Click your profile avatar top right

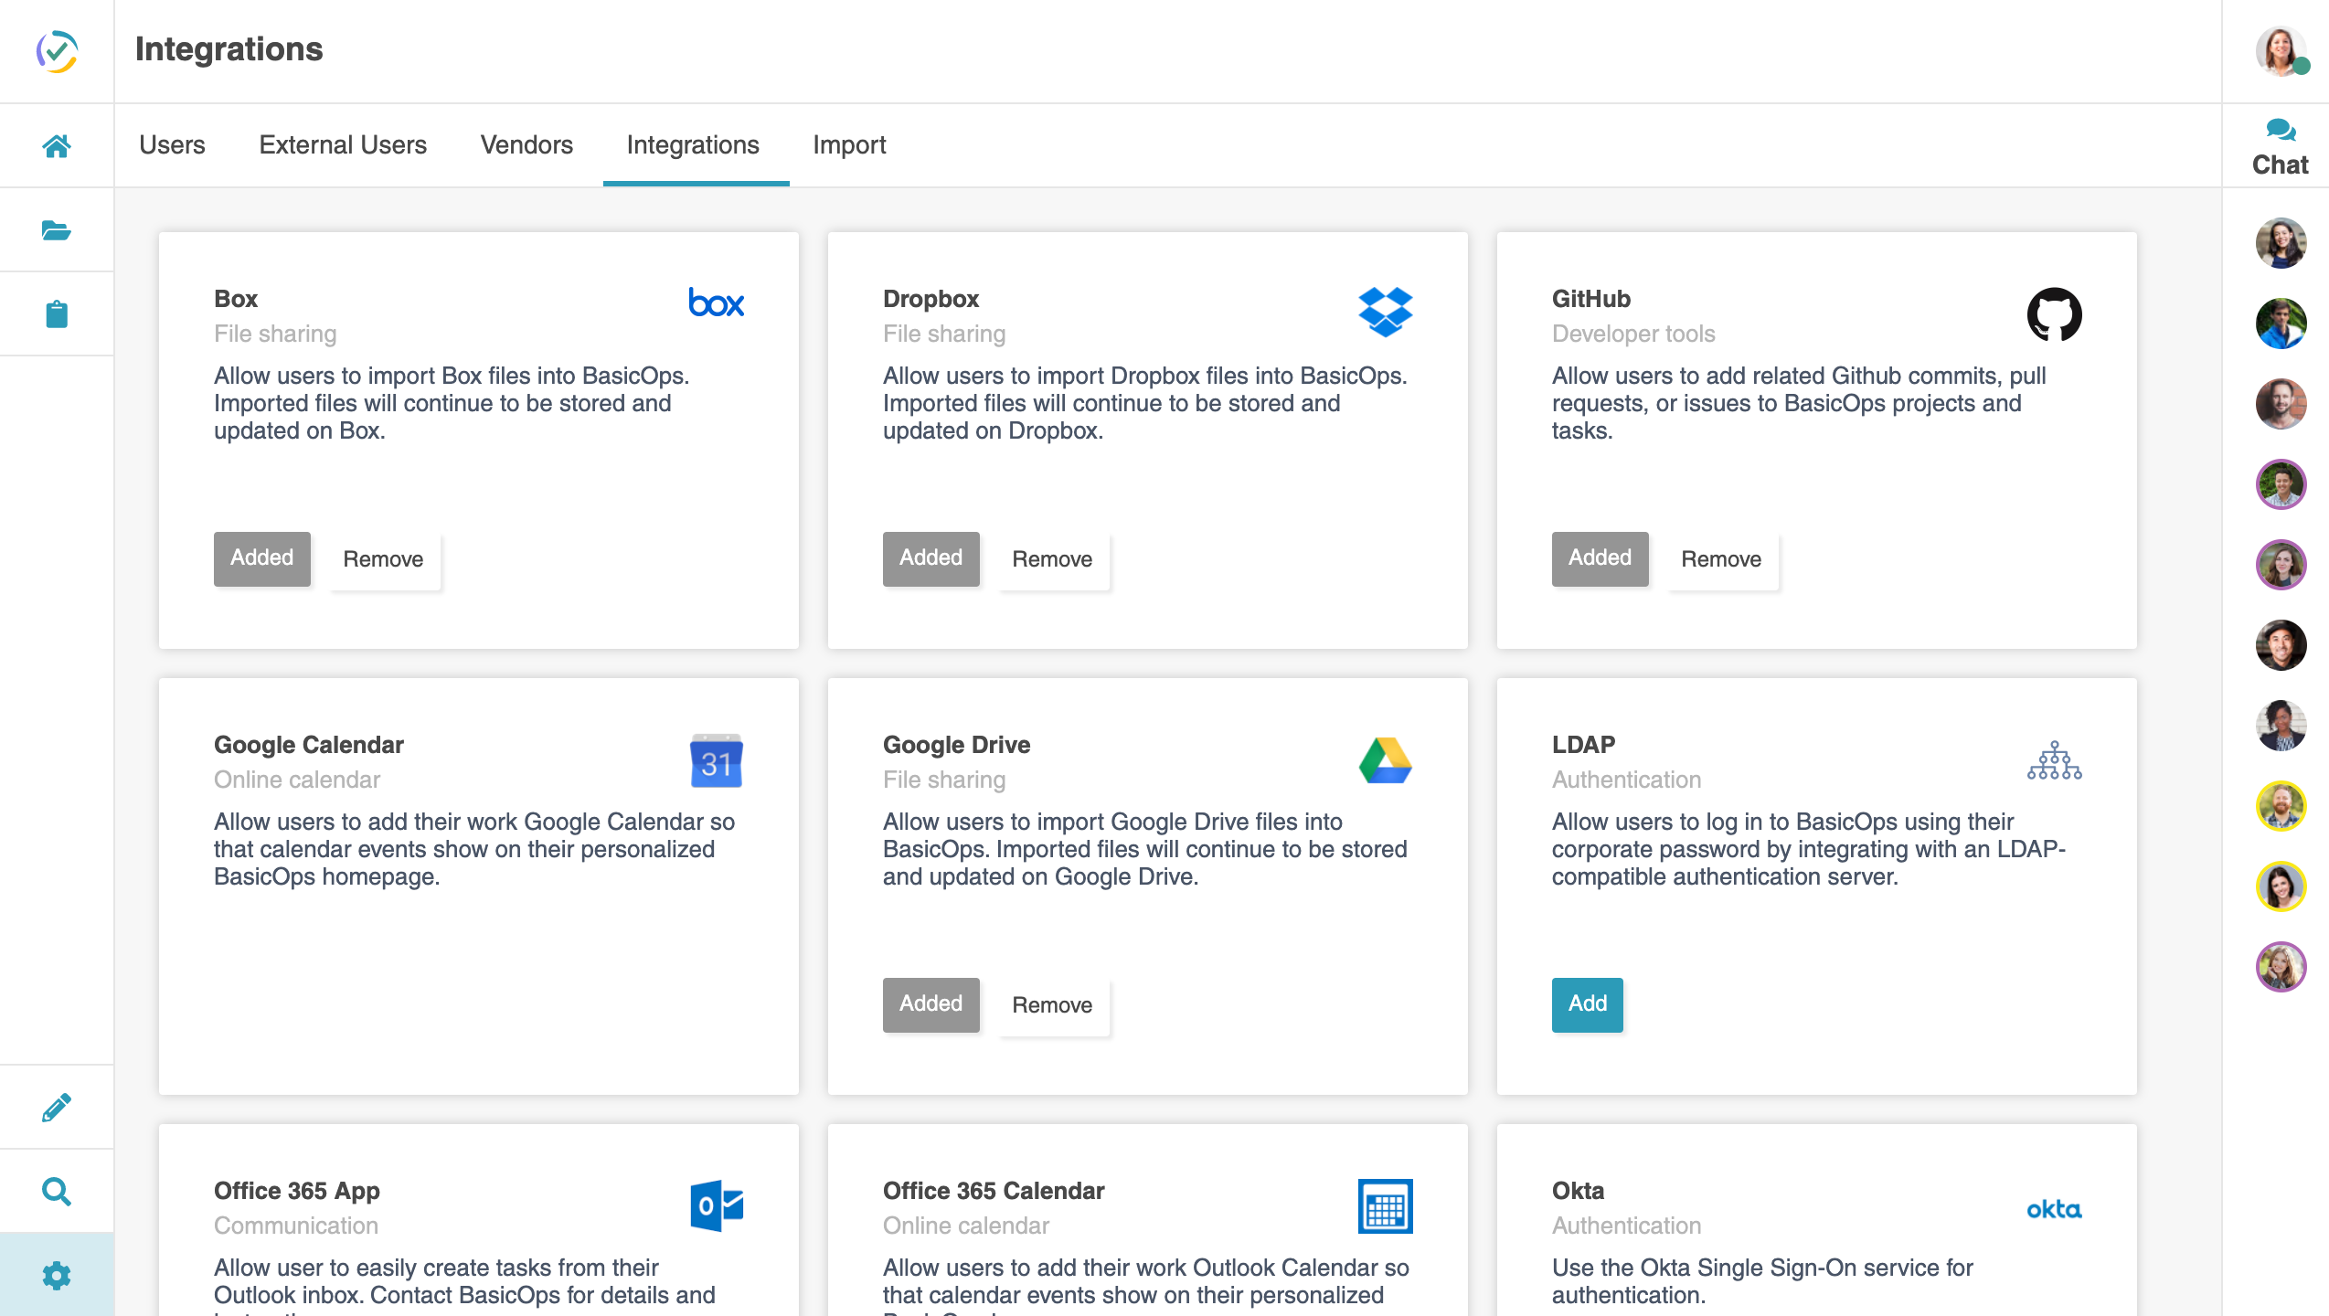click(2280, 51)
